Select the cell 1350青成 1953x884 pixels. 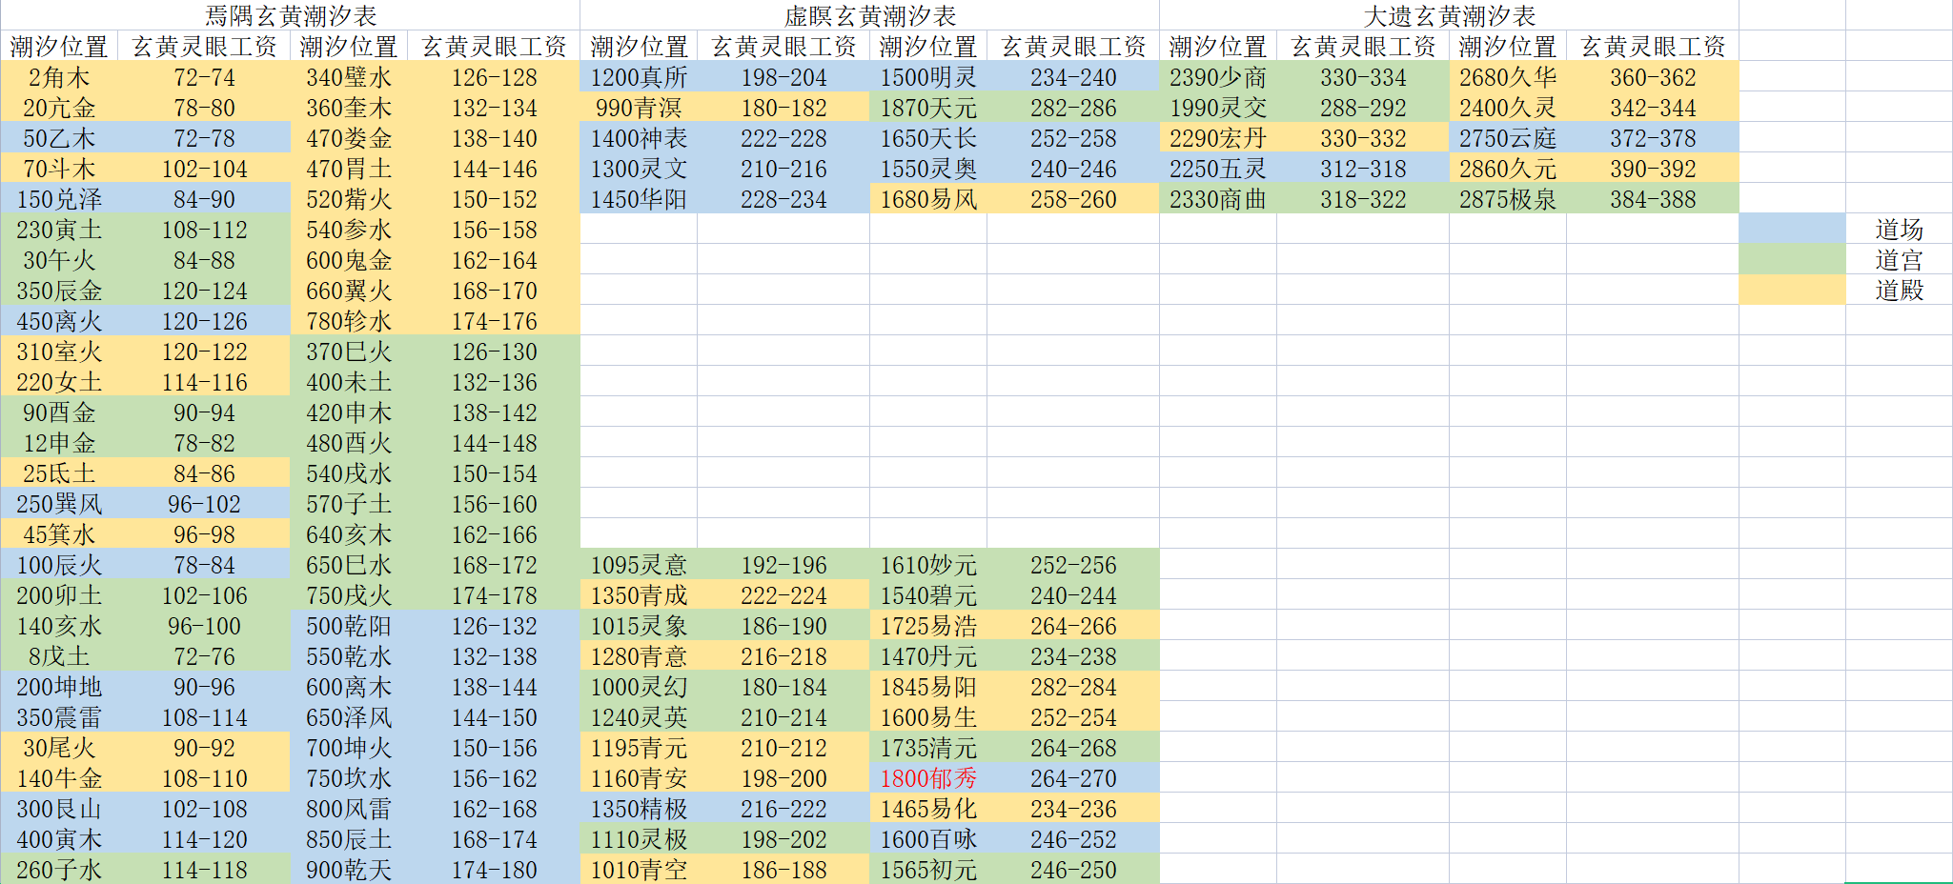pos(639,594)
